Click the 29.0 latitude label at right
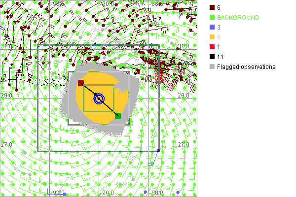The image size is (296, 197). [x=184, y=95]
